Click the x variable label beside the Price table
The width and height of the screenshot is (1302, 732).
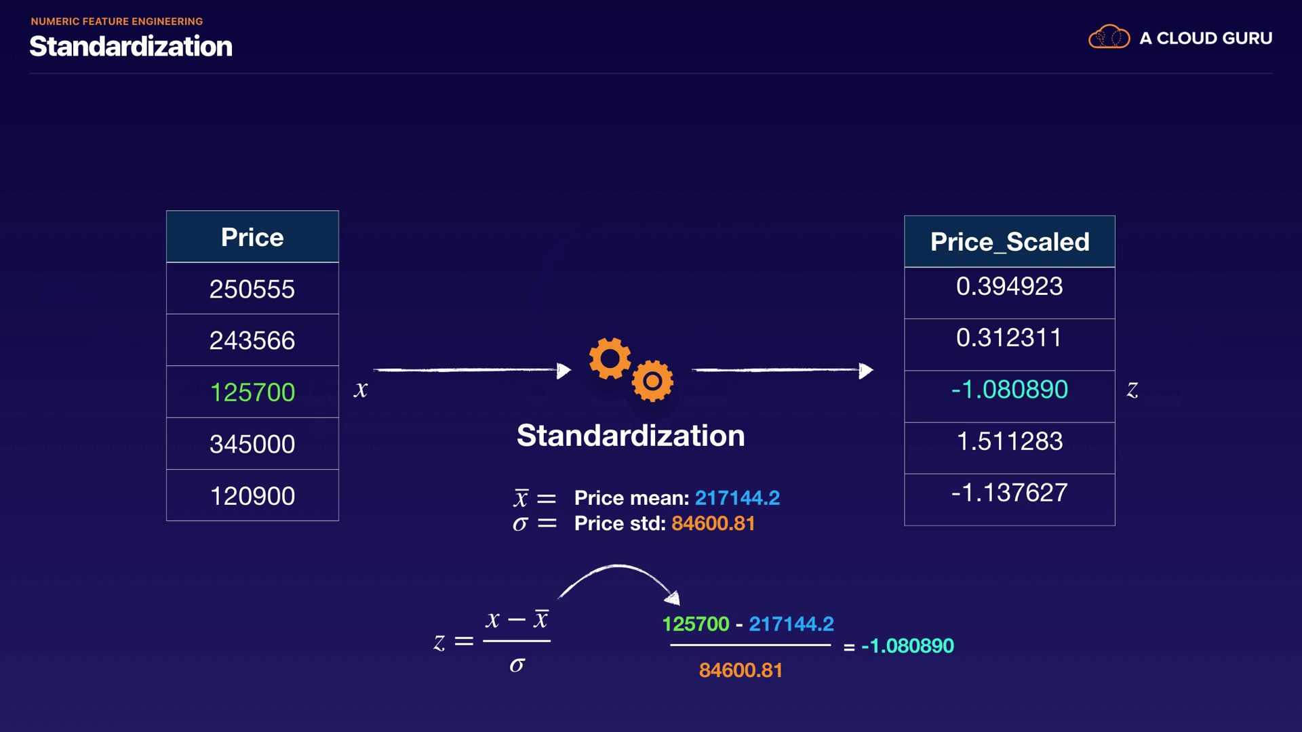[x=361, y=390]
